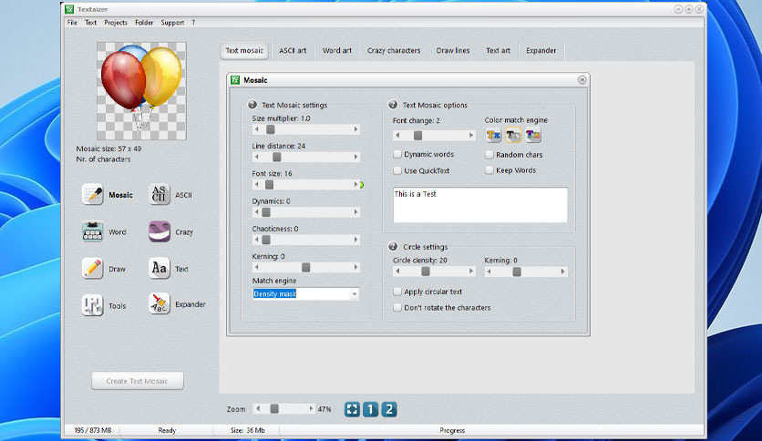
Task: Increase Chaoticness with right arrow
Action: pyautogui.click(x=355, y=240)
